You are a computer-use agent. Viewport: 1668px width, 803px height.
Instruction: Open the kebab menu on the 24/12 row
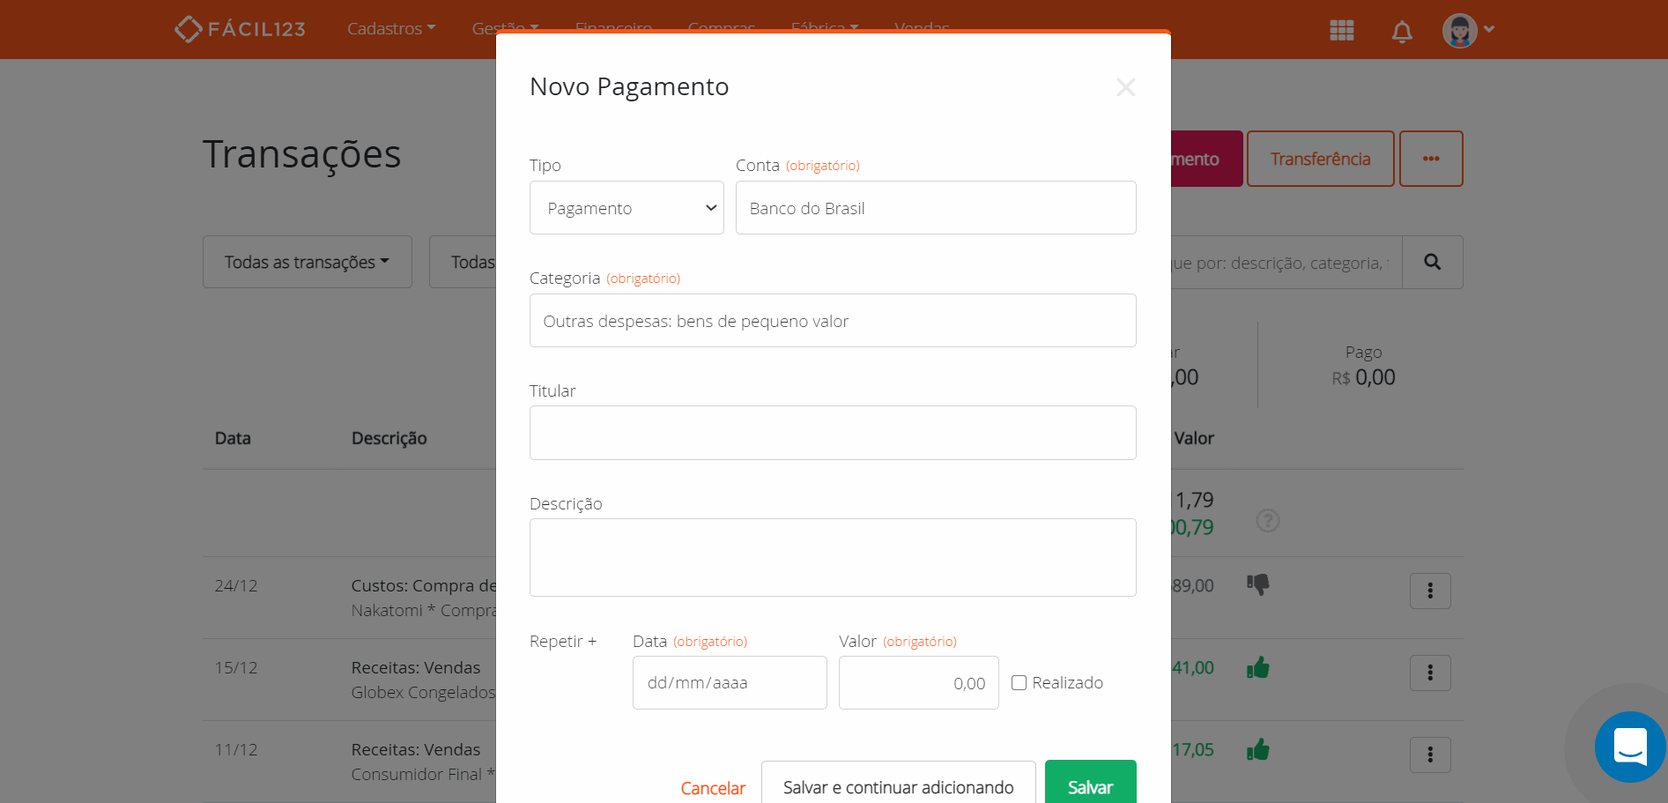coord(1429,591)
